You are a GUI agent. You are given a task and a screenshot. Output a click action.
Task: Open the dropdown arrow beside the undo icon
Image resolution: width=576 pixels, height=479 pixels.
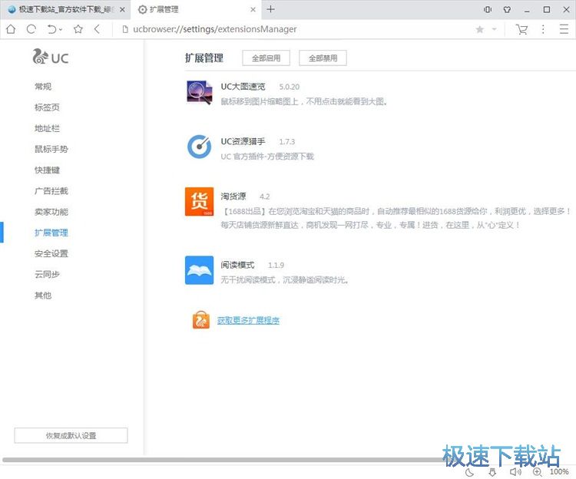coord(61,29)
